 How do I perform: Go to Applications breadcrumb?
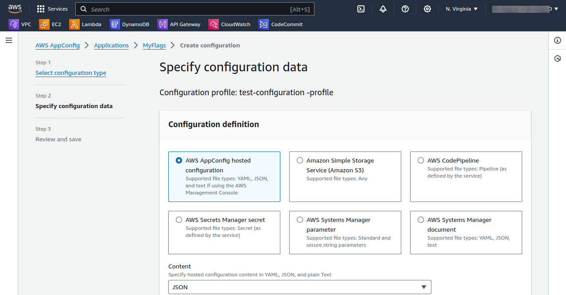(111, 45)
